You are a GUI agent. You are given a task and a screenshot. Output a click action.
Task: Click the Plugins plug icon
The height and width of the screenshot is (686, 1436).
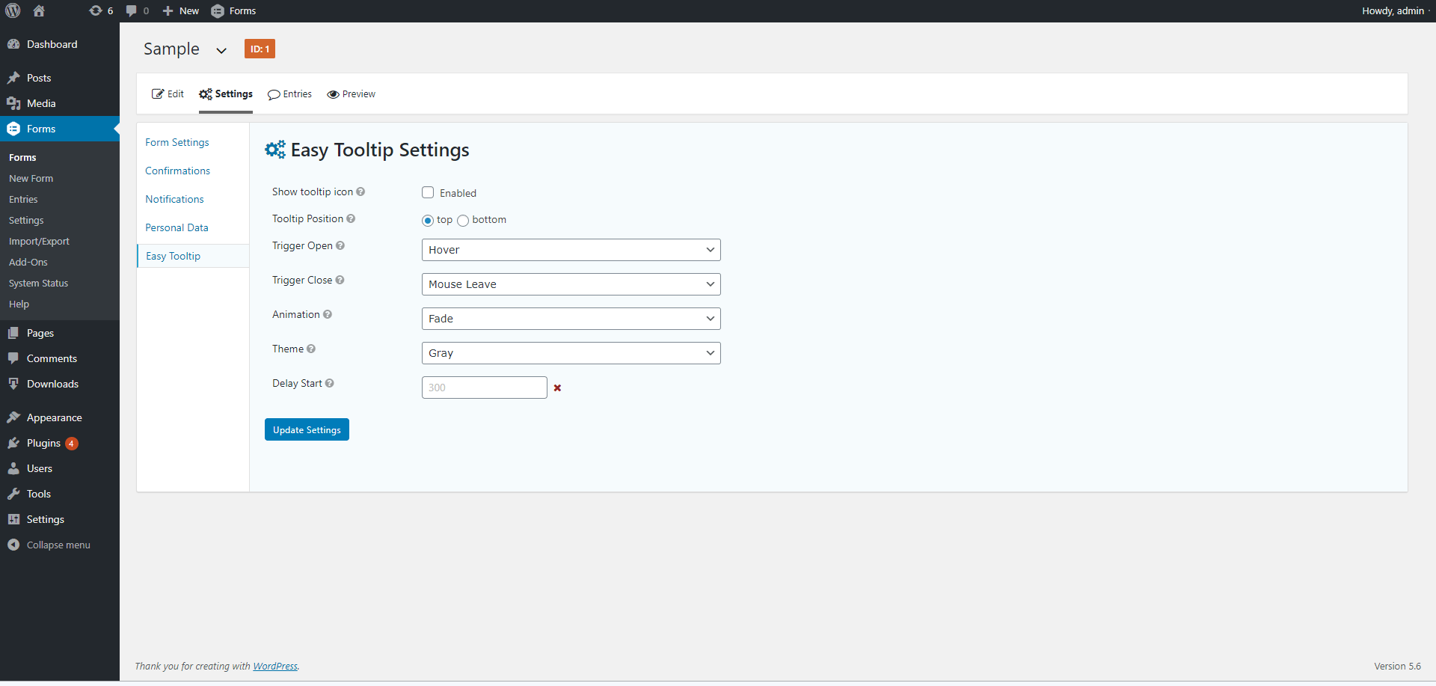[13, 443]
